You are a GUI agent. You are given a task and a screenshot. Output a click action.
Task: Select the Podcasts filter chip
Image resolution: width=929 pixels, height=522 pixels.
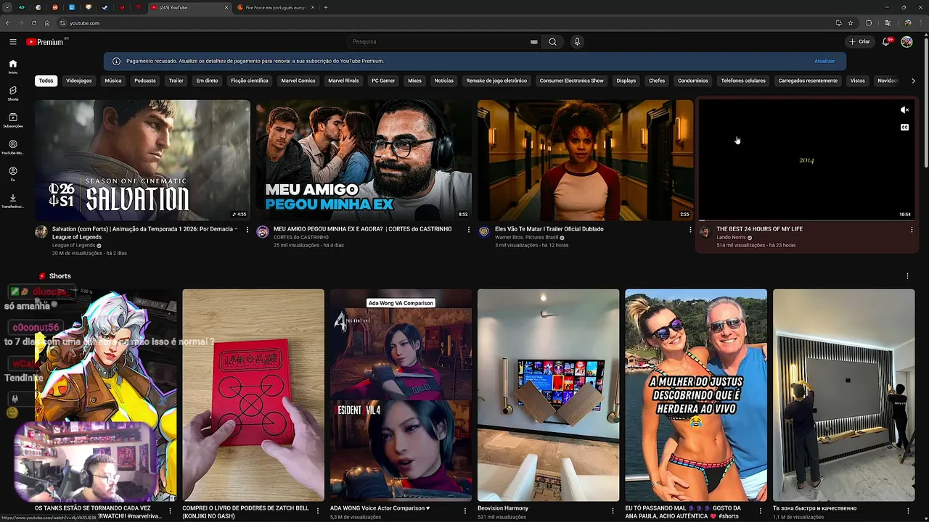click(145, 80)
